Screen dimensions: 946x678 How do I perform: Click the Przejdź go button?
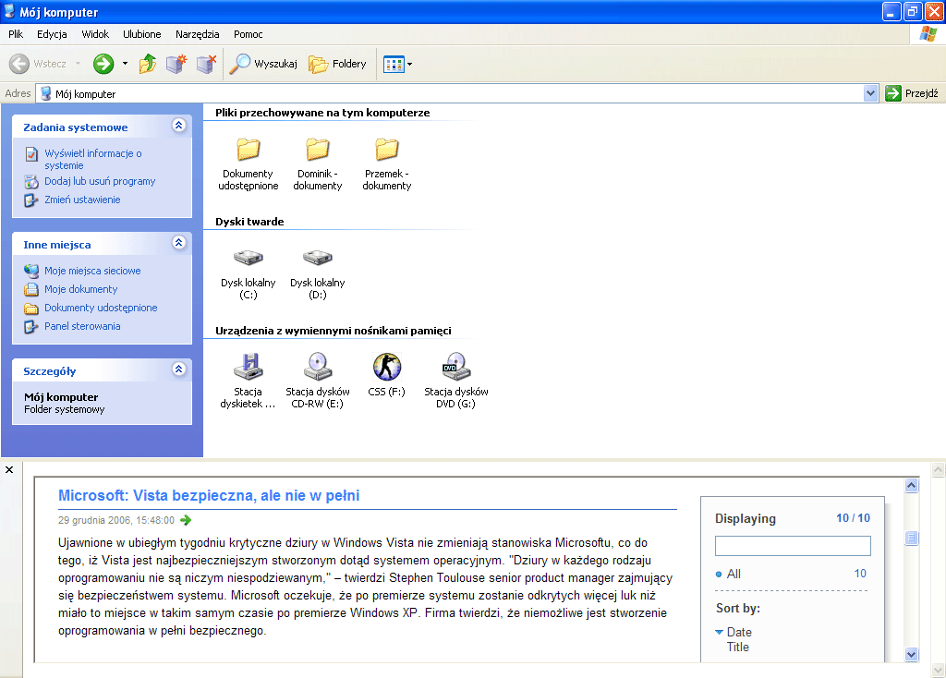(912, 93)
